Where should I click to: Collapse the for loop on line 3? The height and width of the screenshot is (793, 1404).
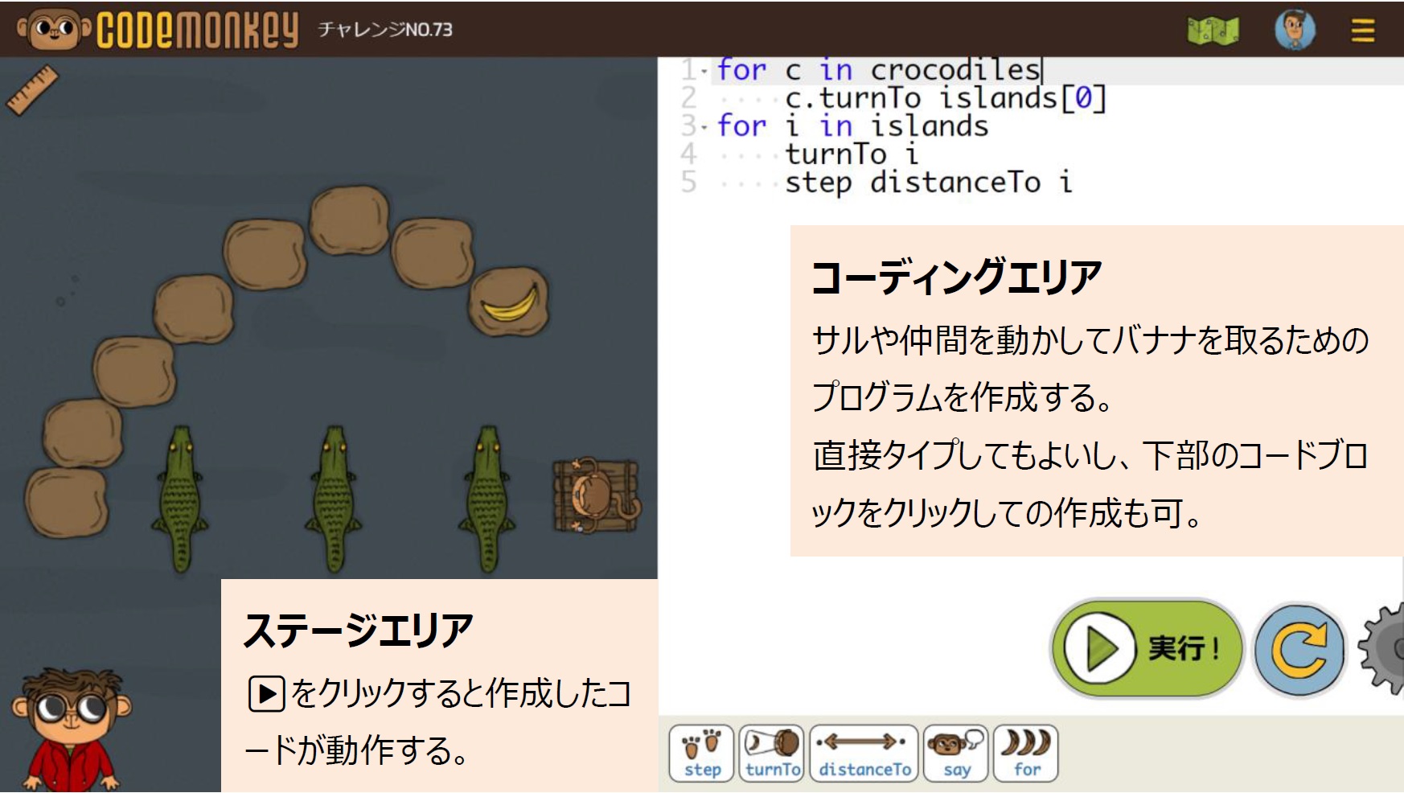[x=704, y=127]
